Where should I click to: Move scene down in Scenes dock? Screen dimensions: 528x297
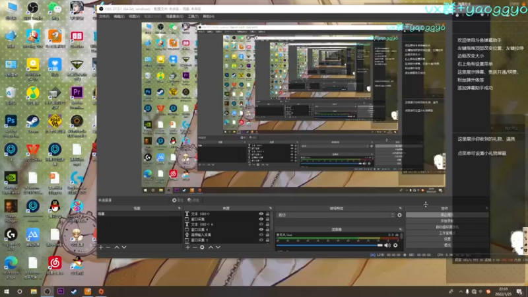pyautogui.click(x=124, y=247)
